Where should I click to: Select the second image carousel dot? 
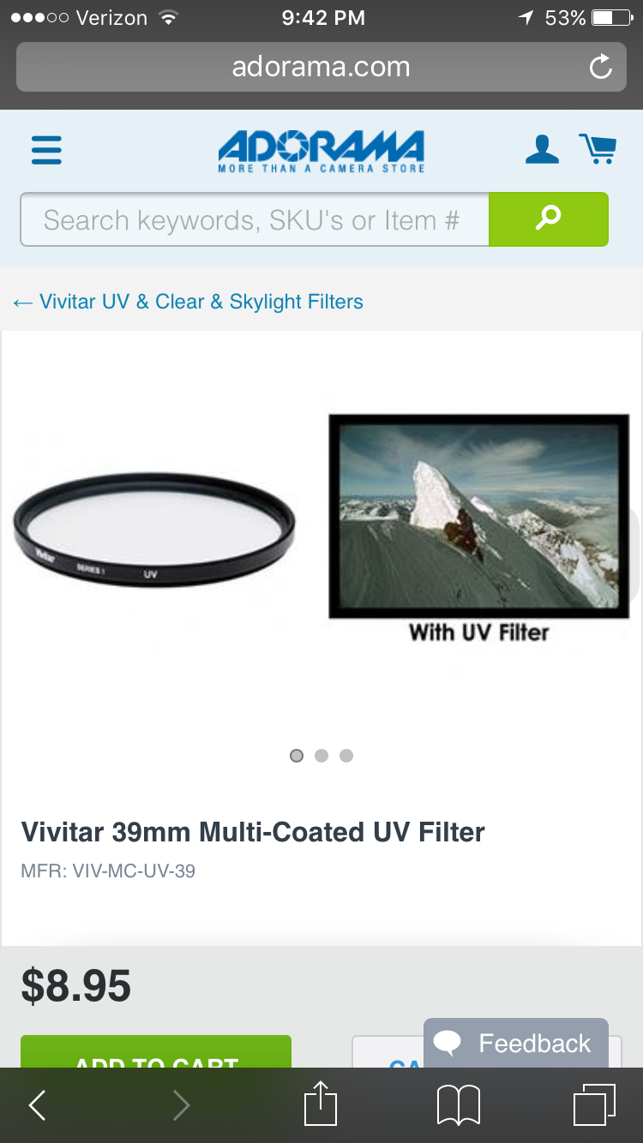[x=321, y=756]
